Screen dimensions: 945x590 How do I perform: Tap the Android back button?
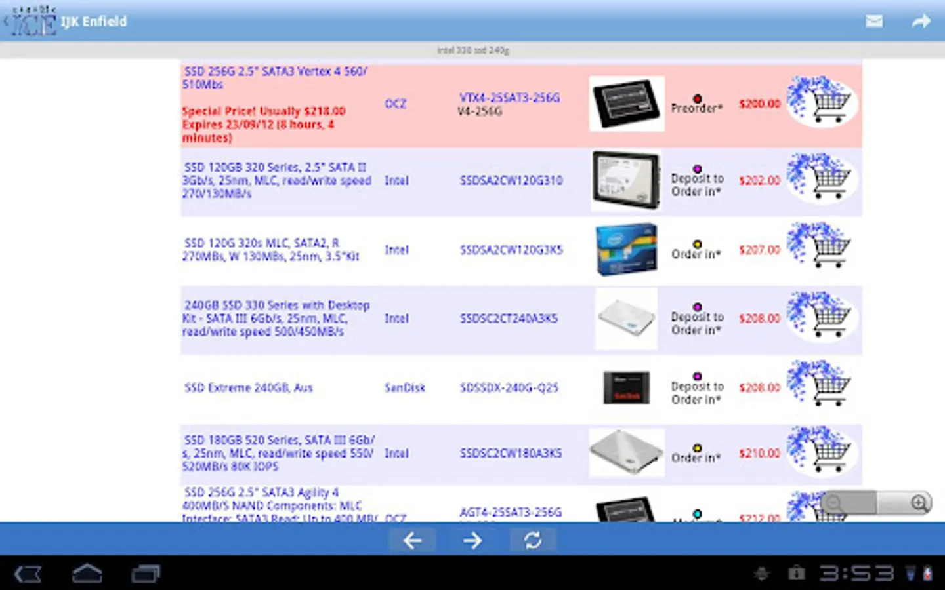(x=28, y=574)
